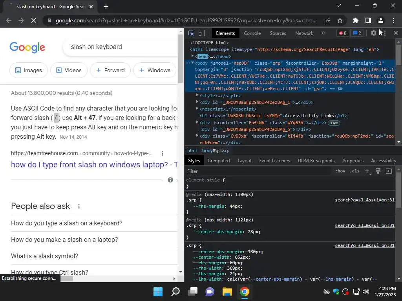This screenshot has width=402, height=301.
Task: Open the Windows Start menu
Action: click(x=158, y=292)
